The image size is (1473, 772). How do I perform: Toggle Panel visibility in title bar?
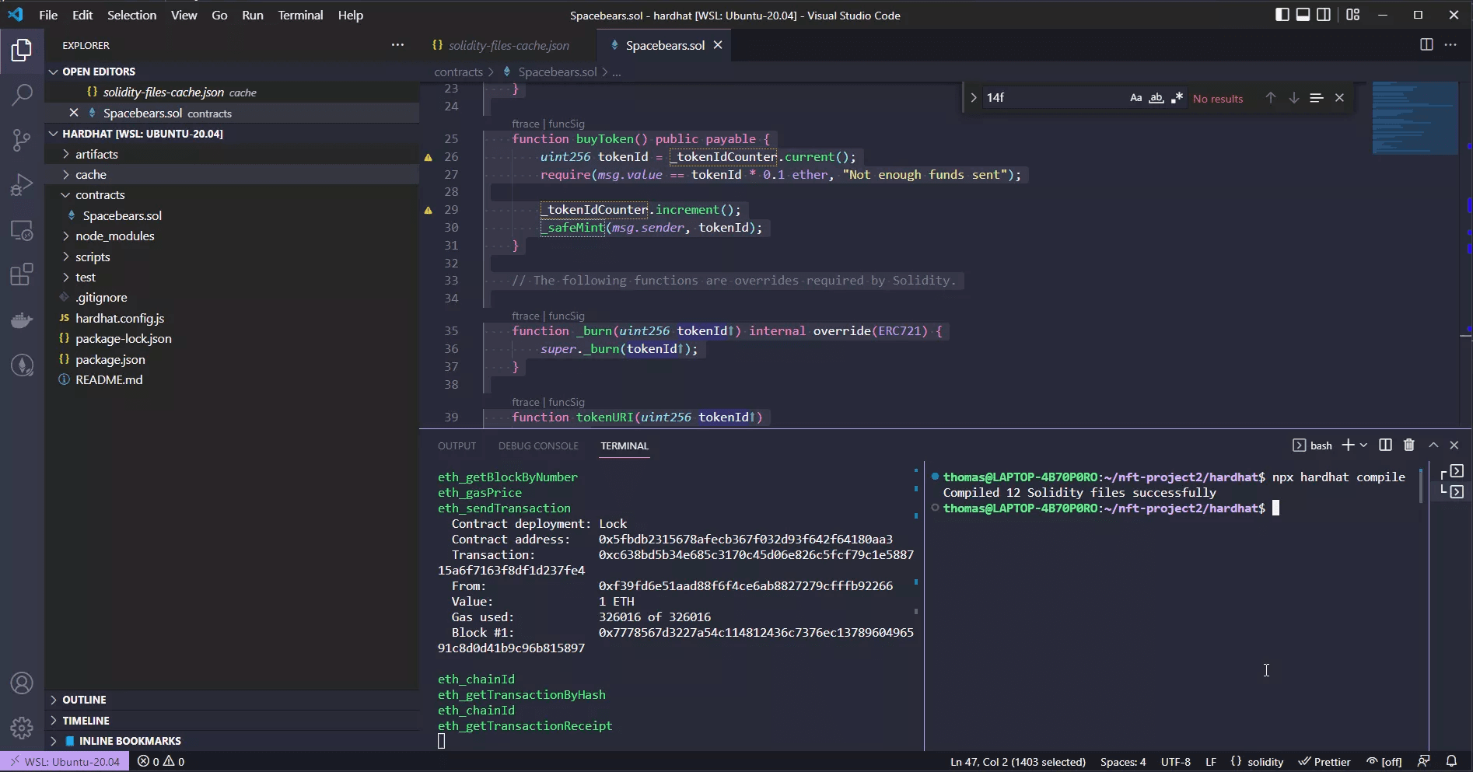point(1303,15)
